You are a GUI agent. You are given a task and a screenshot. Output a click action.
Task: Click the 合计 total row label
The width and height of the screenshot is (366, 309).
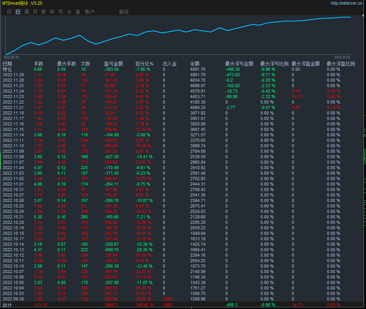(x=7, y=305)
